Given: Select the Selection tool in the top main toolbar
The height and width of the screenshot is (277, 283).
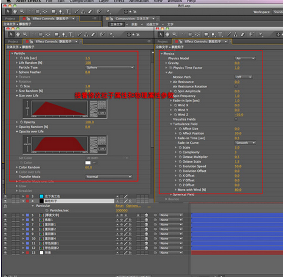Looking at the screenshot, I should tap(8, 12).
